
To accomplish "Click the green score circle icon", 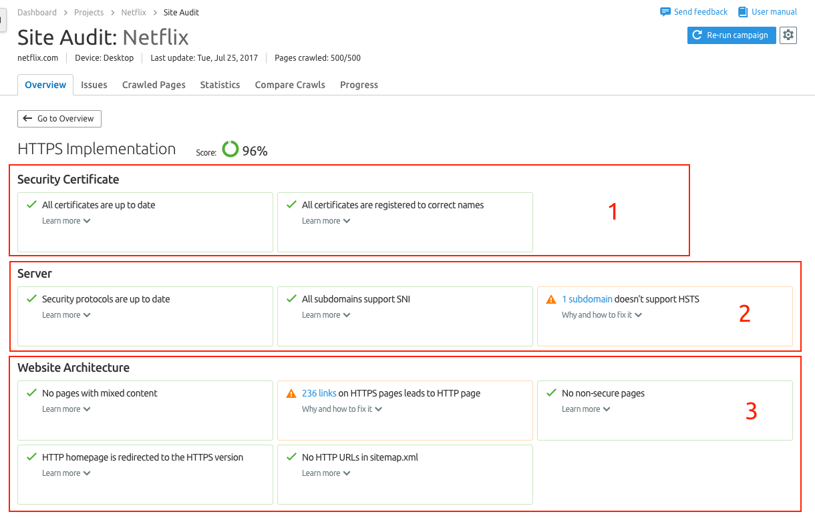I will (x=230, y=149).
